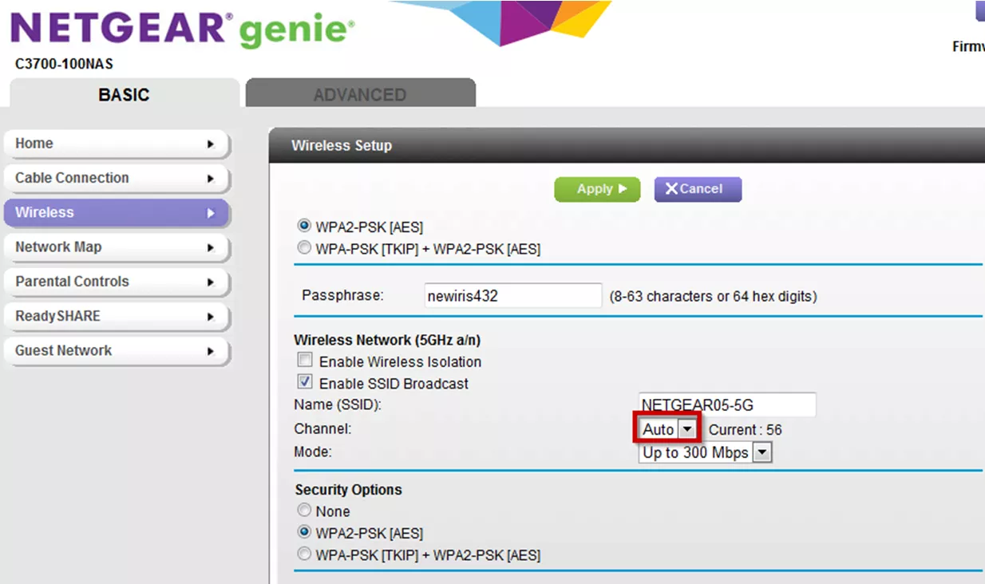Click the arrow icon beside Guest Network
Image resolution: width=985 pixels, height=584 pixels.
coord(211,351)
